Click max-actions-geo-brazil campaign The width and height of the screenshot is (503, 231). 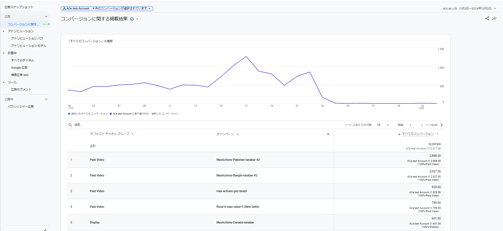tap(231, 191)
